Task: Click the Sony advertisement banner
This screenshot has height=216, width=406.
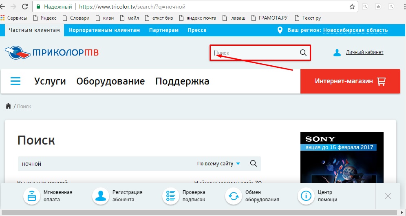Action: click(x=342, y=157)
